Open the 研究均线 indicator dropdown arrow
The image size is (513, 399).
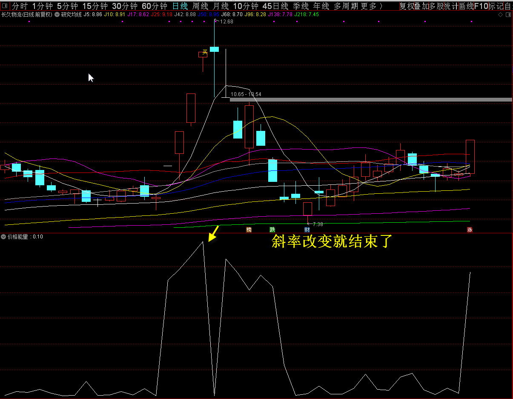click(x=57, y=14)
